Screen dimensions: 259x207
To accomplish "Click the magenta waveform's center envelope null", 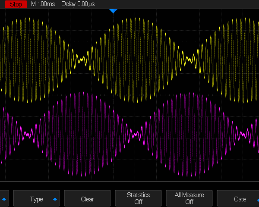I will 136,135.
